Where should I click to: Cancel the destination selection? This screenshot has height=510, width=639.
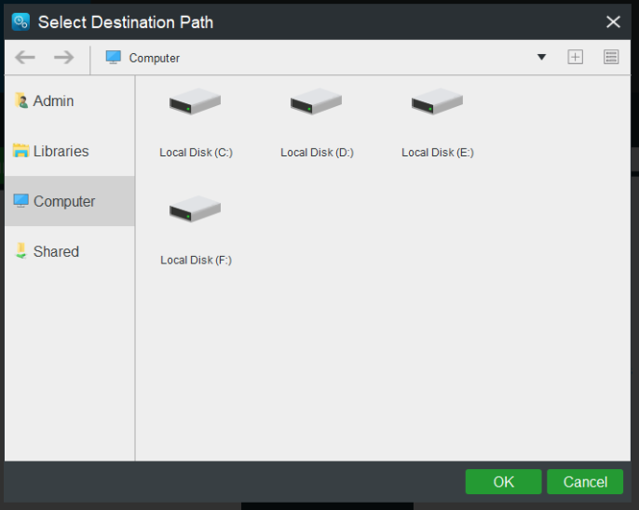(585, 482)
